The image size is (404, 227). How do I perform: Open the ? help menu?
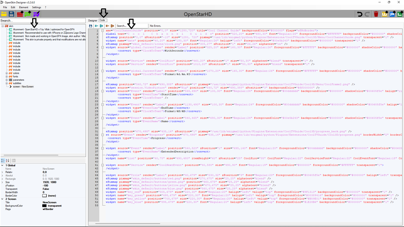point(45,7)
